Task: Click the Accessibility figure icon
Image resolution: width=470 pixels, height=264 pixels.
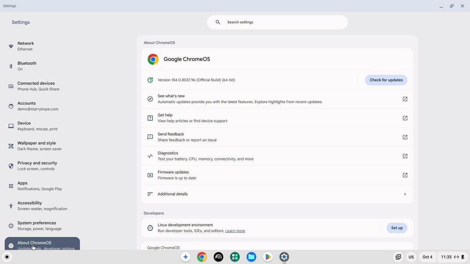Action: pyautogui.click(x=11, y=206)
